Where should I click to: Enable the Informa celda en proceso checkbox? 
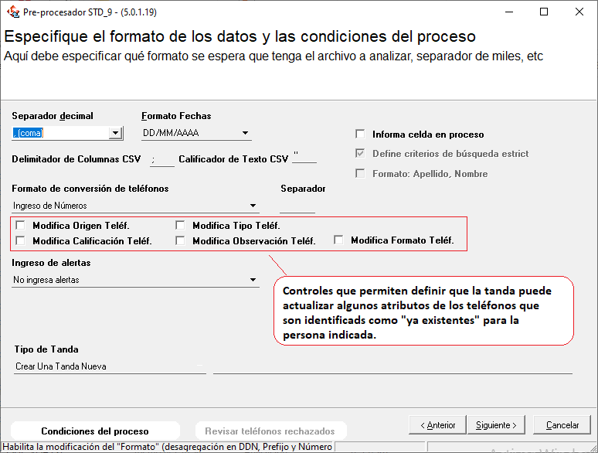(360, 134)
